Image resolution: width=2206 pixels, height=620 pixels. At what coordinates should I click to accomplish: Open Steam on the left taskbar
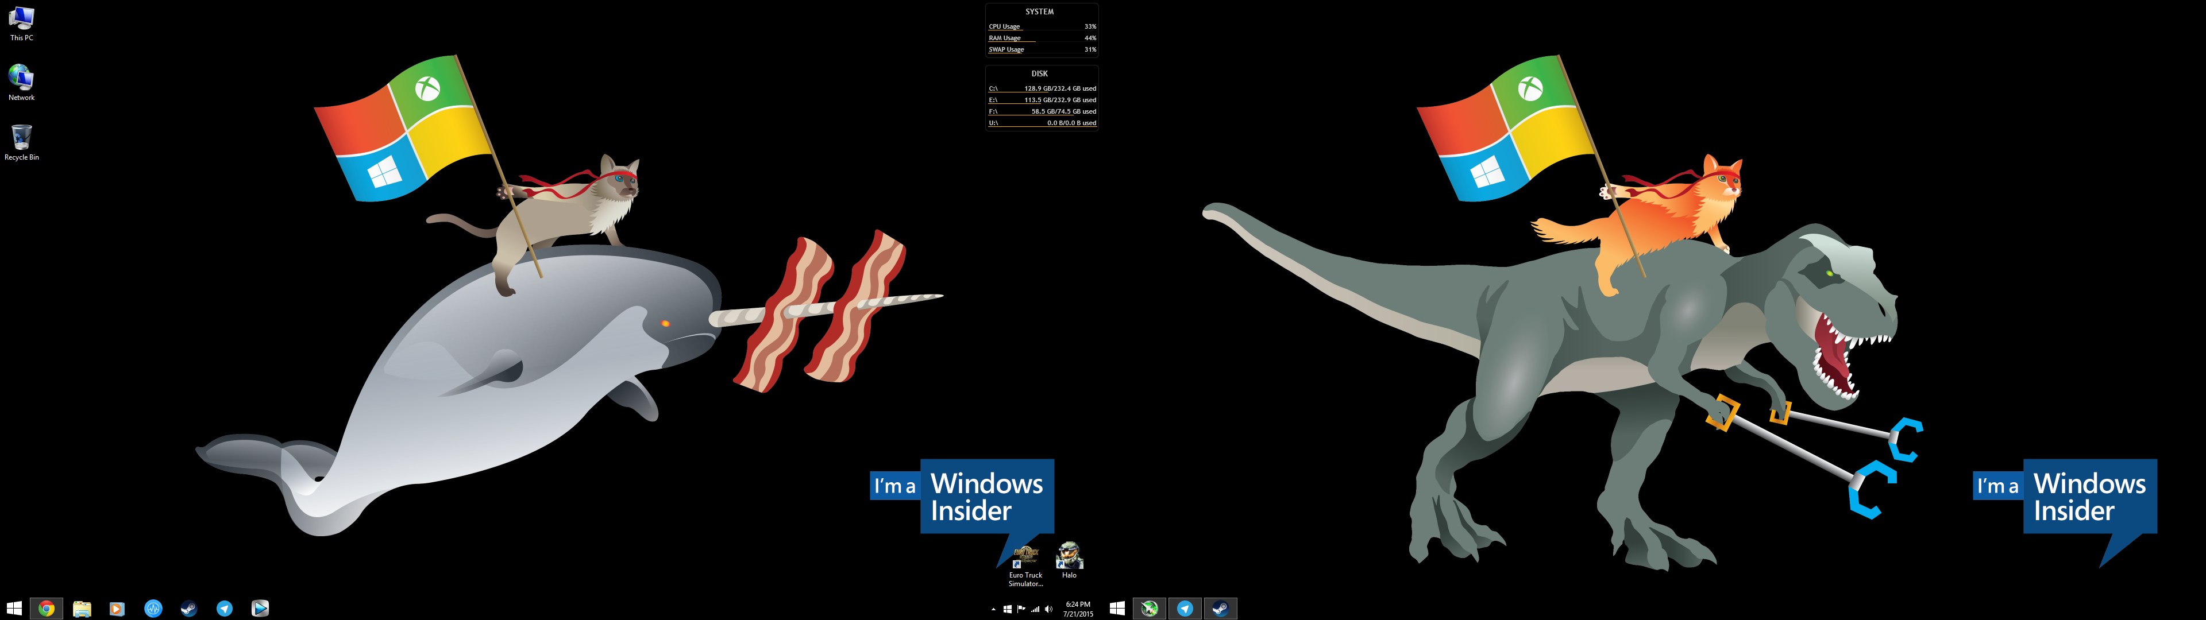(x=188, y=608)
